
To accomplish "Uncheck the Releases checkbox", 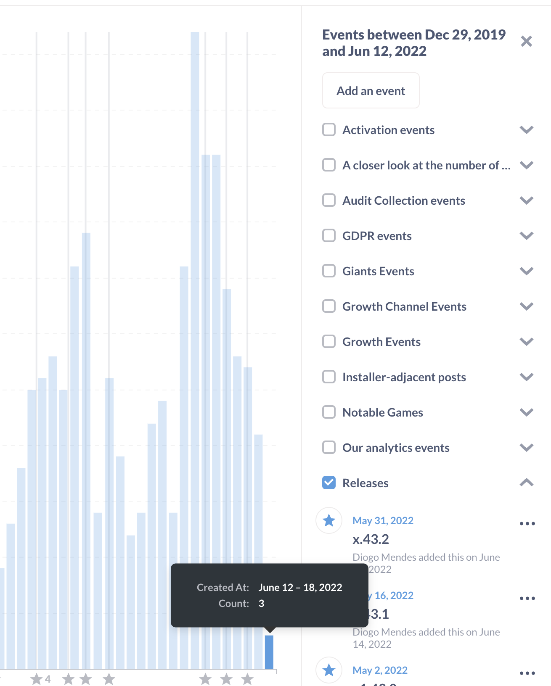I will pos(328,483).
